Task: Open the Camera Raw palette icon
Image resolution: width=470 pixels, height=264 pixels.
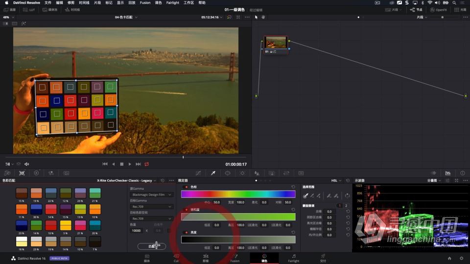Action: [x=7, y=173]
